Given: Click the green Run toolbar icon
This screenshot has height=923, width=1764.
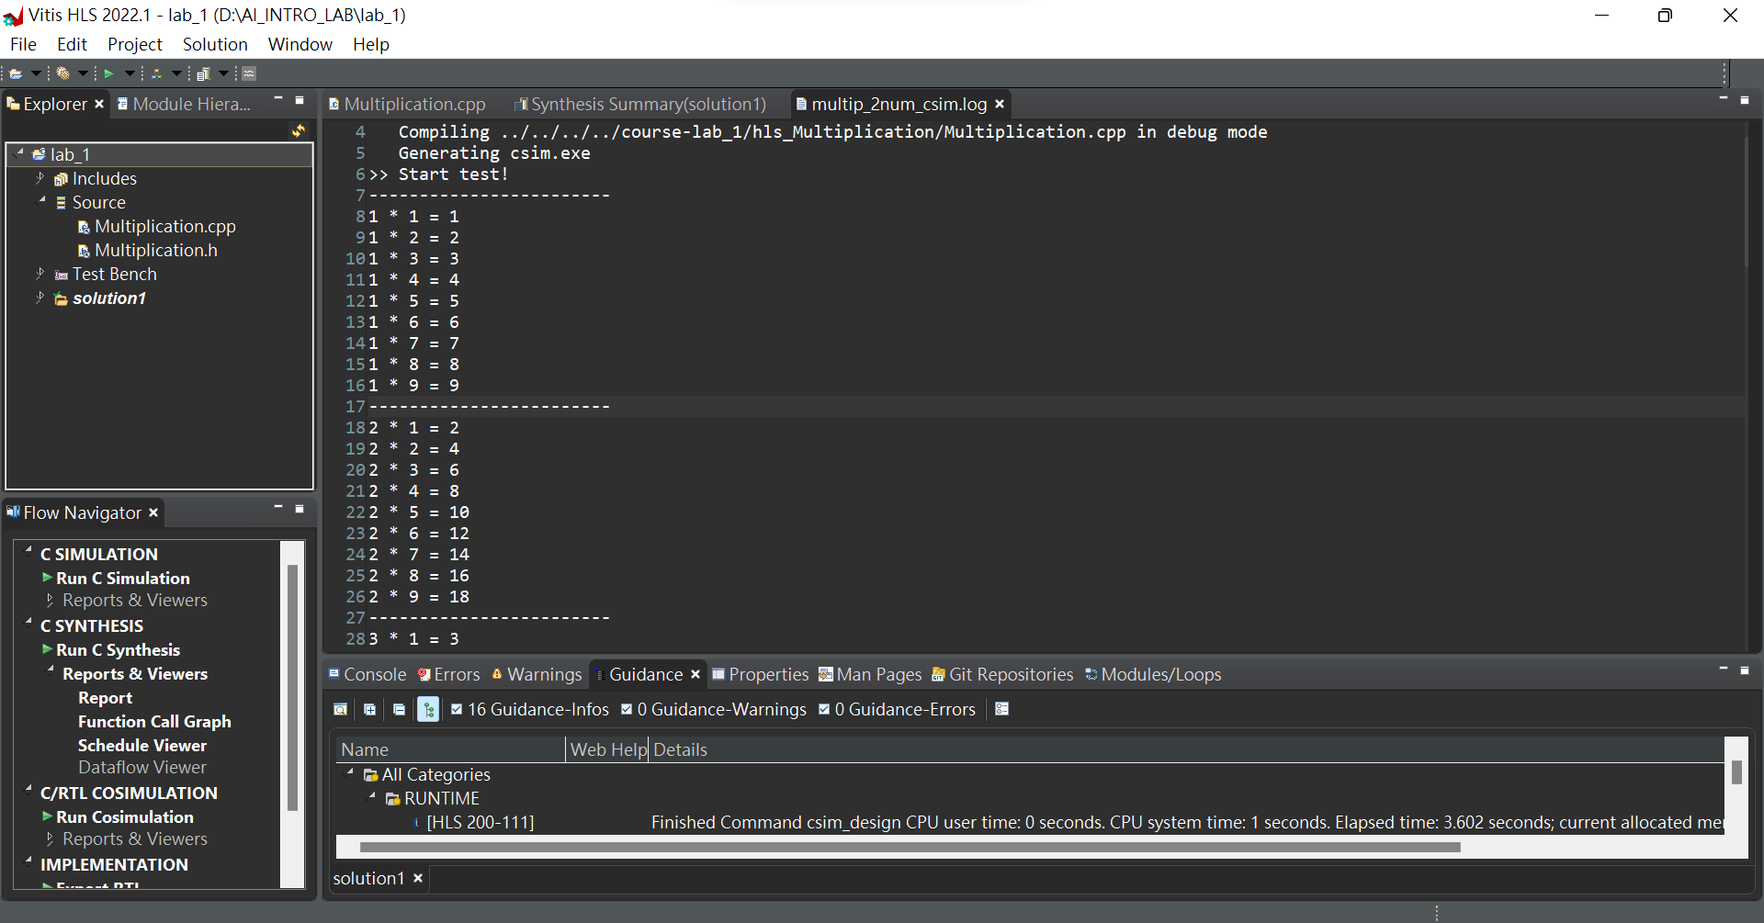Looking at the screenshot, I should point(110,73).
